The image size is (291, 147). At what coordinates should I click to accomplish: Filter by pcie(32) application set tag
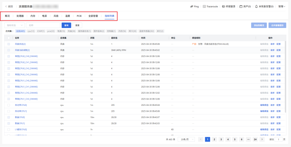pyautogui.click(x=51, y=31)
